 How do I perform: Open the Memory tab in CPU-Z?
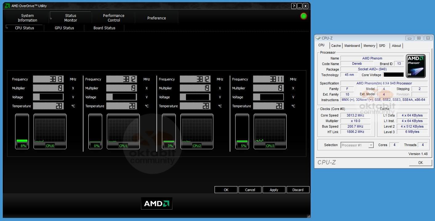tap(369, 46)
